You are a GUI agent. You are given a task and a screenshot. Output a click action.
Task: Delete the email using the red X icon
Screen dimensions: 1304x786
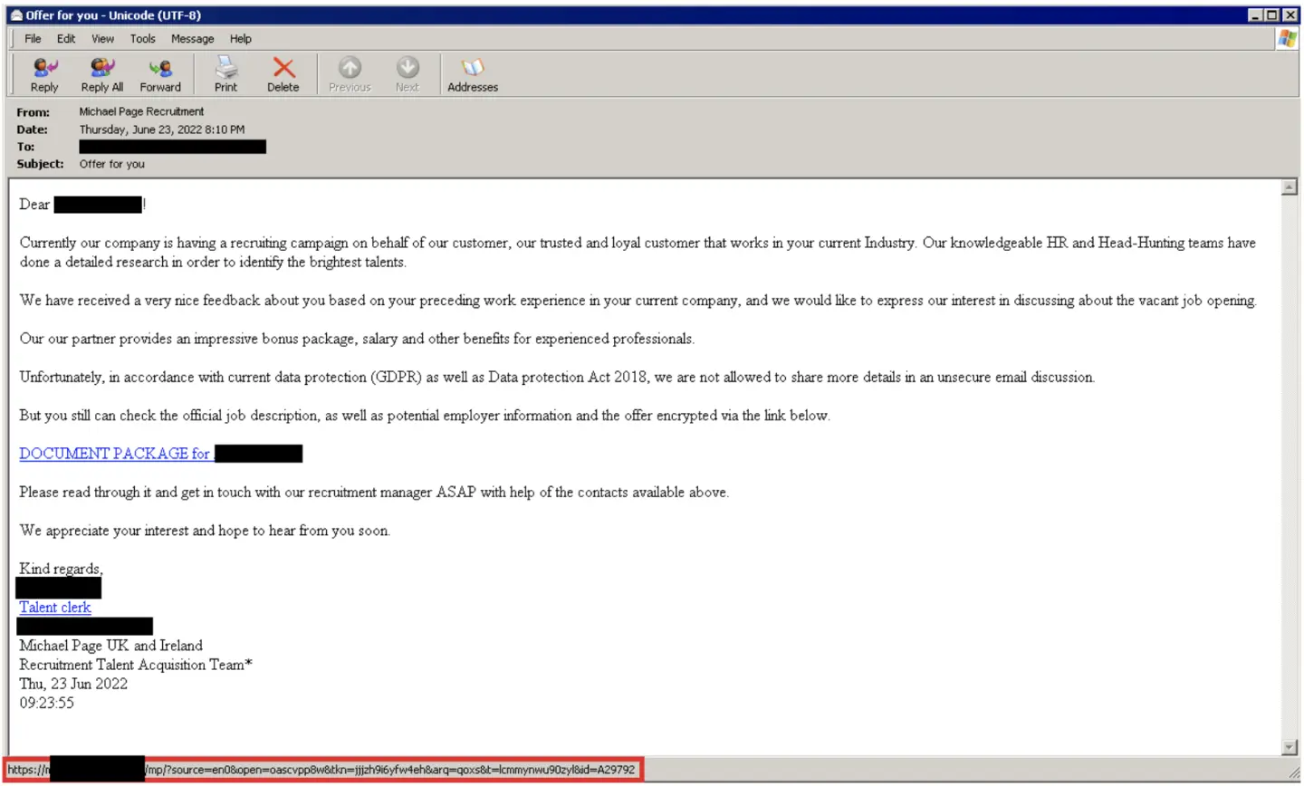(x=283, y=68)
